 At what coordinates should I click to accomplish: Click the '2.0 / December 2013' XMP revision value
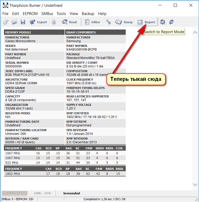coord(81,142)
